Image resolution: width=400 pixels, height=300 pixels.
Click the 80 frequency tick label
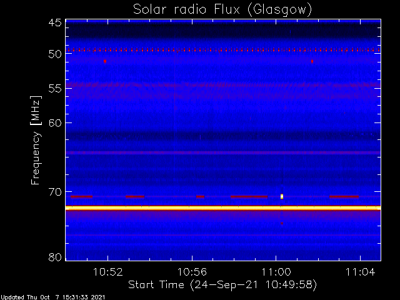pyautogui.click(x=55, y=257)
